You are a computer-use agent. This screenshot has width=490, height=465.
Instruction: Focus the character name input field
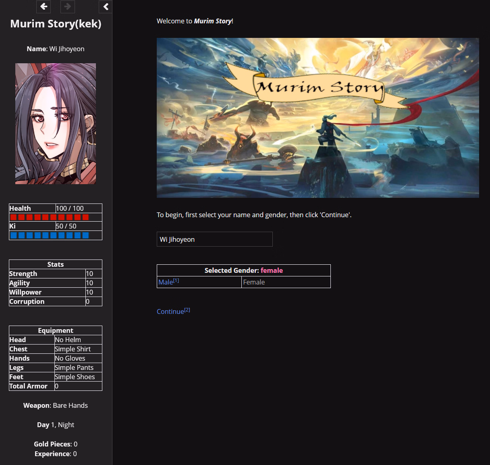click(x=215, y=239)
